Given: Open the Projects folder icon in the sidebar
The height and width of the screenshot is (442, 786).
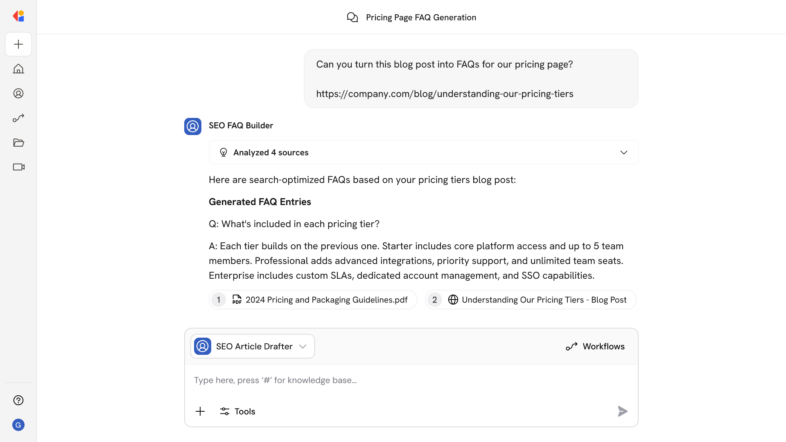Looking at the screenshot, I should pyautogui.click(x=18, y=142).
